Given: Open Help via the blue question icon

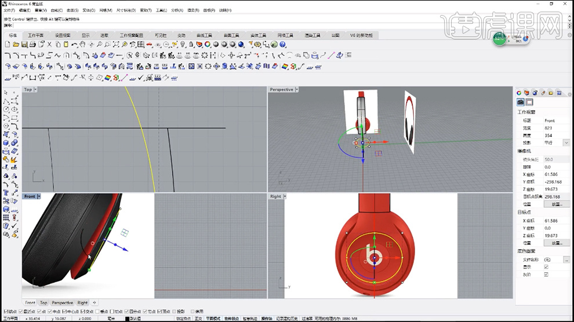Looking at the screenshot, I should tap(282, 44).
